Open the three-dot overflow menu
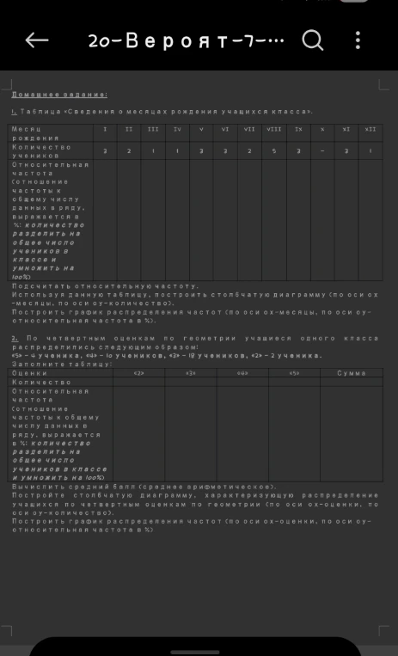 358,40
